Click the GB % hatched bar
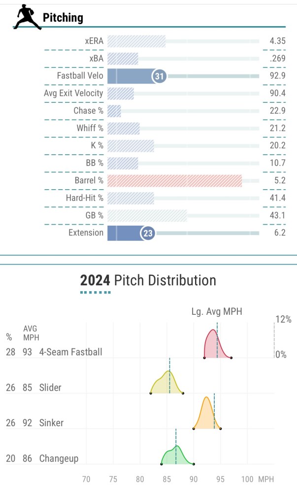Viewport: 297px width, 504px height. (x=147, y=215)
